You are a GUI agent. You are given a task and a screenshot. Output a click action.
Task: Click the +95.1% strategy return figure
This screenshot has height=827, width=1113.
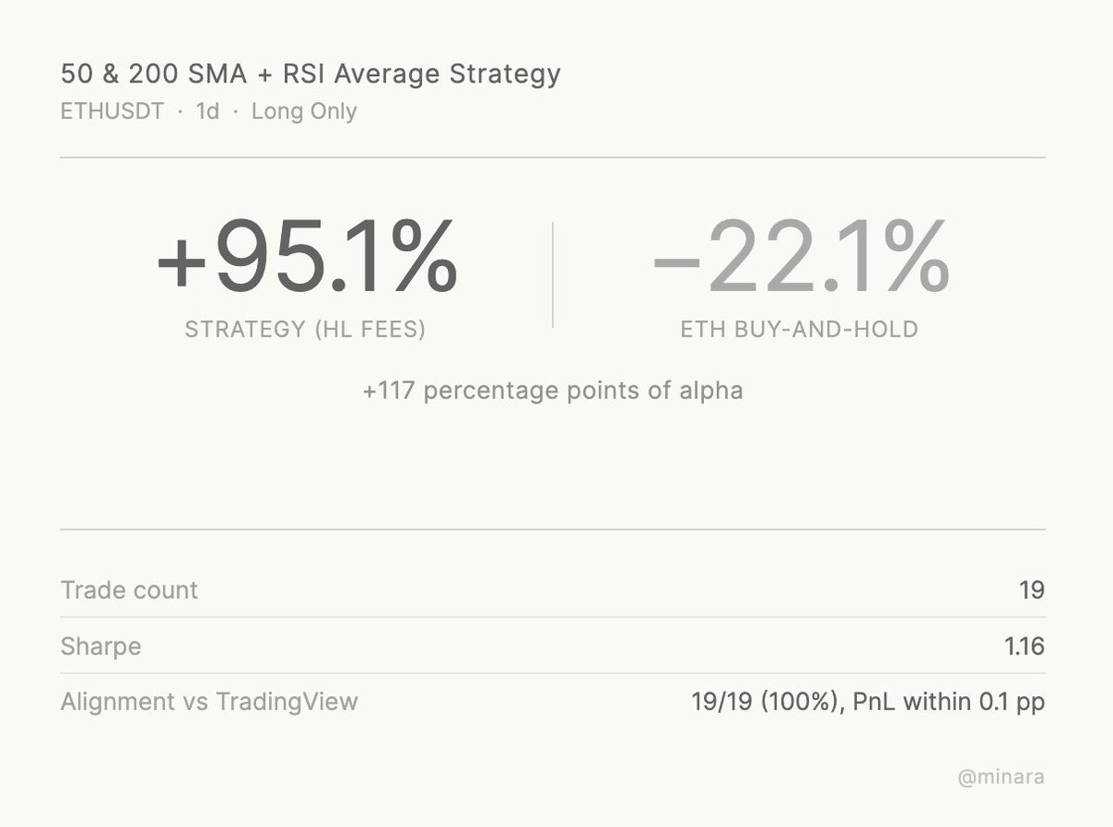pos(306,257)
